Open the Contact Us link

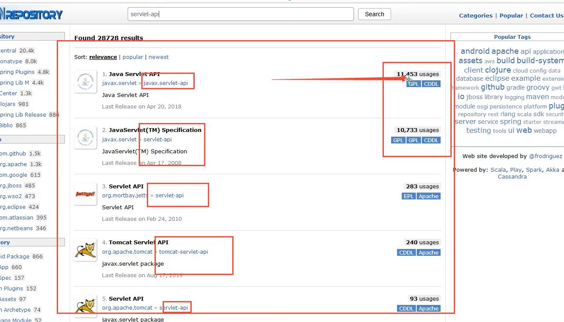click(x=546, y=15)
